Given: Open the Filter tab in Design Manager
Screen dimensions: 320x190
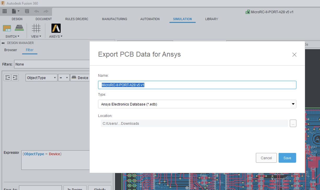Looking at the screenshot, I should pyautogui.click(x=29, y=50).
